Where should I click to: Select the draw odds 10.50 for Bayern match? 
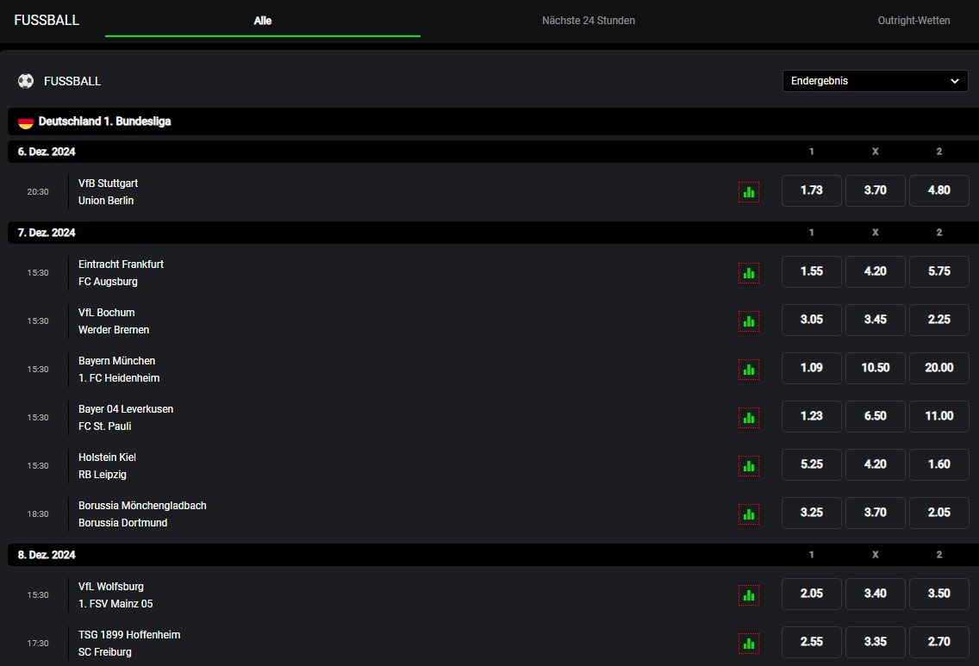(875, 368)
